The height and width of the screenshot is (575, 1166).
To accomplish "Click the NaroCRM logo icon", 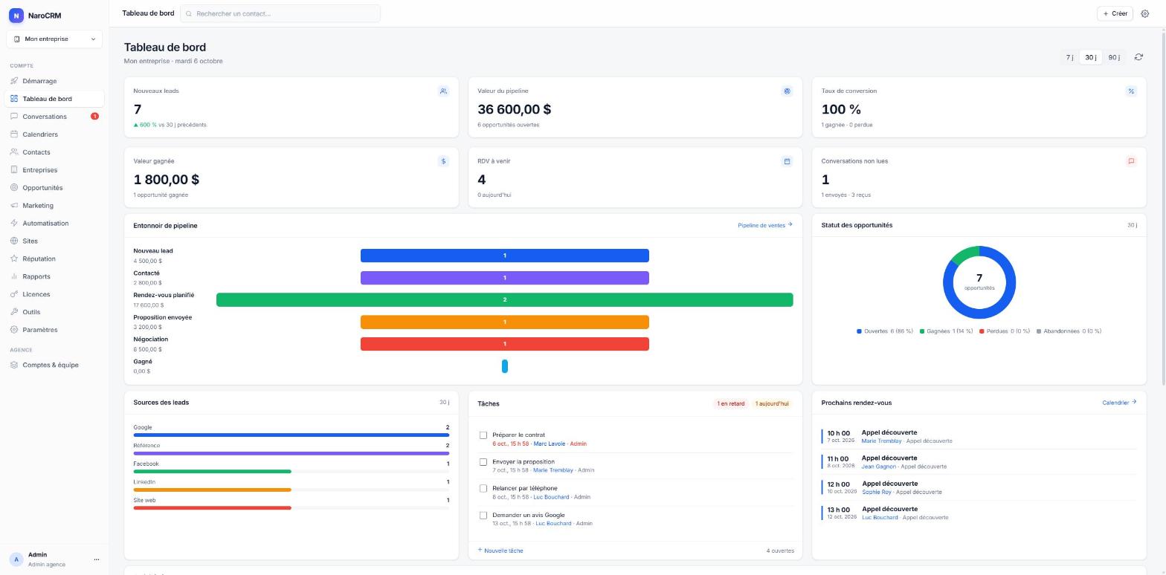I will (x=16, y=16).
